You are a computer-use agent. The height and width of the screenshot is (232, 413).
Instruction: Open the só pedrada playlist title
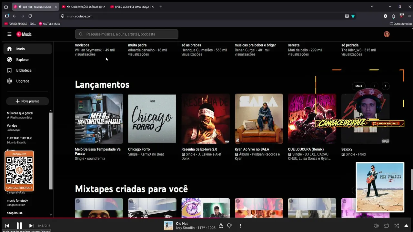coord(350,45)
